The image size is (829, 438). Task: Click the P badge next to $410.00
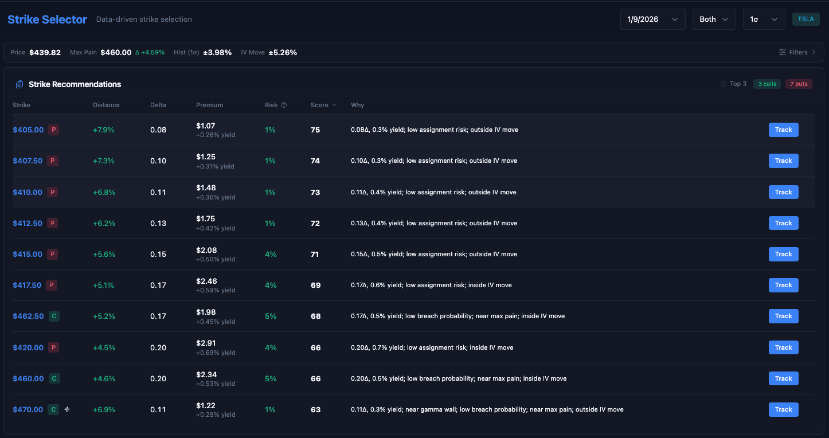[53, 192]
